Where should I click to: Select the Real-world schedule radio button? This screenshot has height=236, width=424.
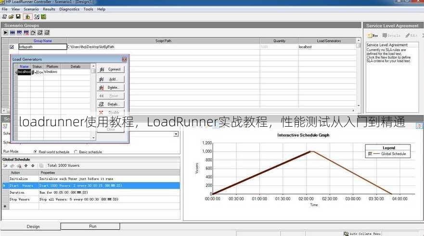35,152
